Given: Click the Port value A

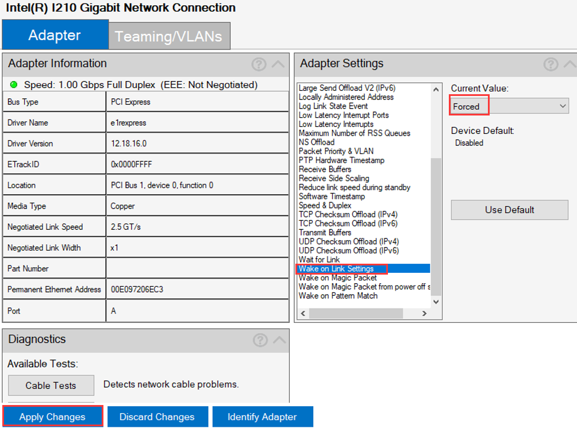Looking at the screenshot, I should click(113, 311).
